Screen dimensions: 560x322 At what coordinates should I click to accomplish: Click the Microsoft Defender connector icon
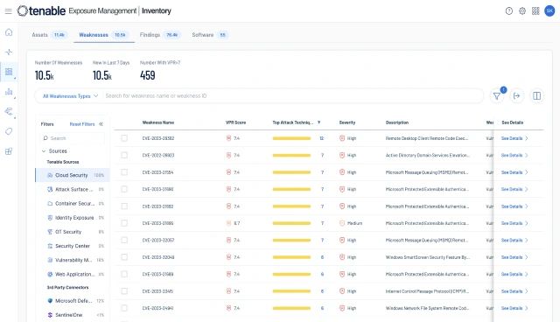[x=50, y=301]
